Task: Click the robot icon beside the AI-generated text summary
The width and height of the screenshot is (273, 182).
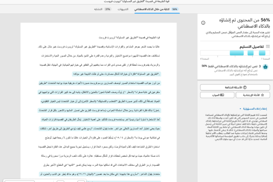Action: pos(265,67)
